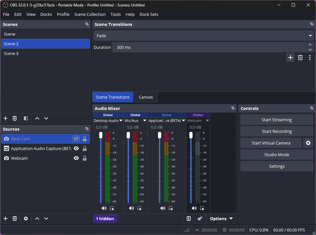This screenshot has height=235, width=316.
Task: Move source down arrow in Sources toolbar
Action: pyautogui.click(x=46, y=219)
